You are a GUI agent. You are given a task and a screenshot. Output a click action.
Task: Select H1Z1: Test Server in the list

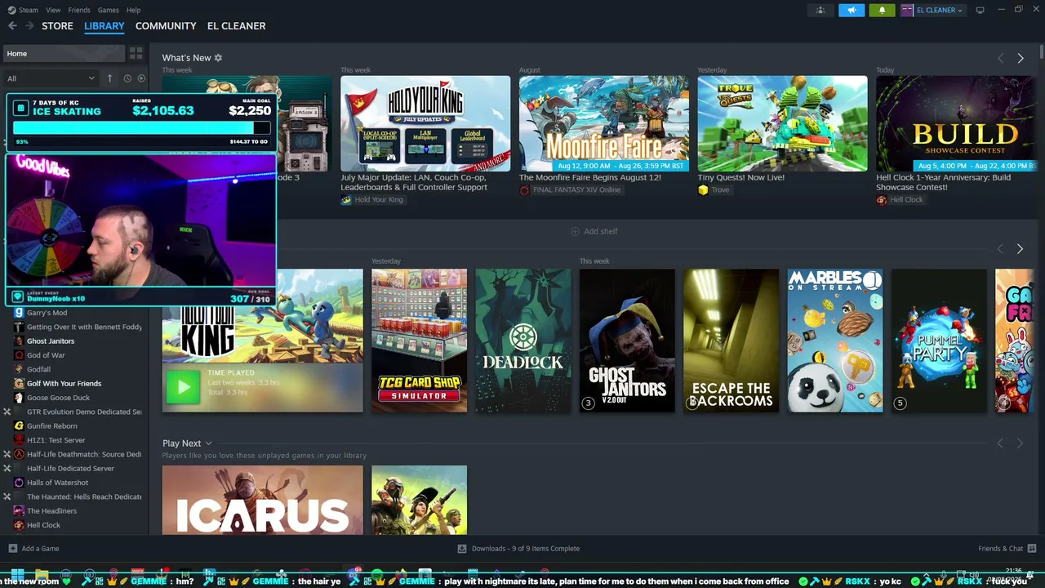click(56, 440)
